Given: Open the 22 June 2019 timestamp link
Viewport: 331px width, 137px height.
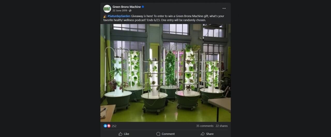Looking at the screenshot, I should (120, 11).
